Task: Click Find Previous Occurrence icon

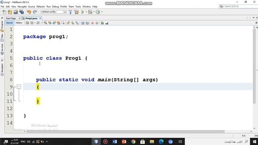Action: (50, 23)
